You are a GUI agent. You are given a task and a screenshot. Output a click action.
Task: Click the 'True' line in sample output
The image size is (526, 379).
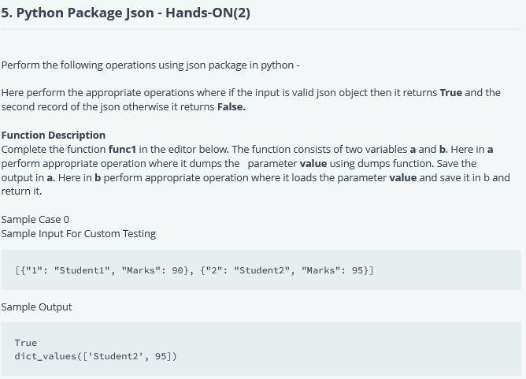pos(26,343)
